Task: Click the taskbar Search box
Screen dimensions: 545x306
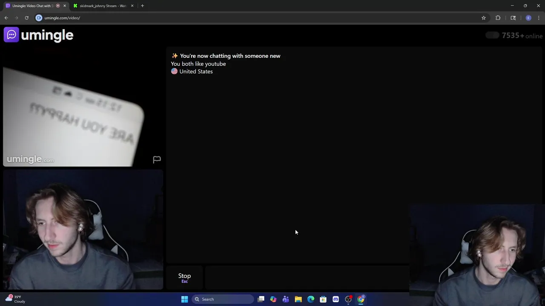Action: coord(223,299)
